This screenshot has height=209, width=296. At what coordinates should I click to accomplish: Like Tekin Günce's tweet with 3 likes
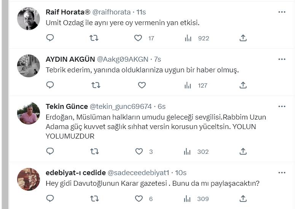(x=139, y=152)
